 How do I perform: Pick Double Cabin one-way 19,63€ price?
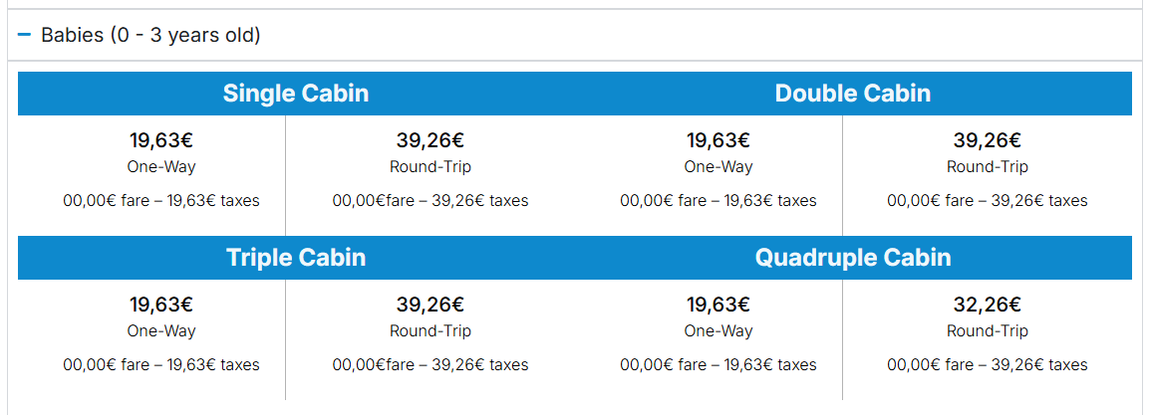point(719,140)
